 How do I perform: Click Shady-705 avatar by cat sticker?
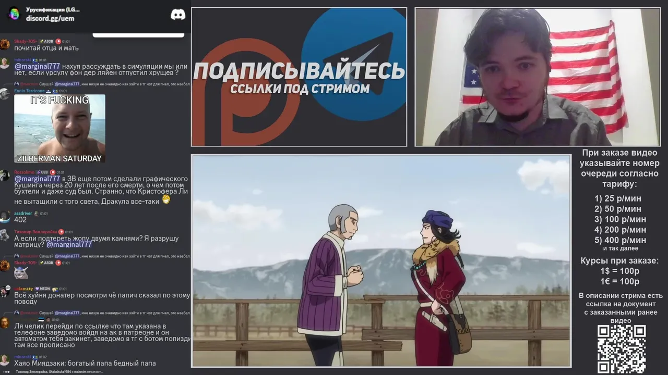click(x=5, y=266)
